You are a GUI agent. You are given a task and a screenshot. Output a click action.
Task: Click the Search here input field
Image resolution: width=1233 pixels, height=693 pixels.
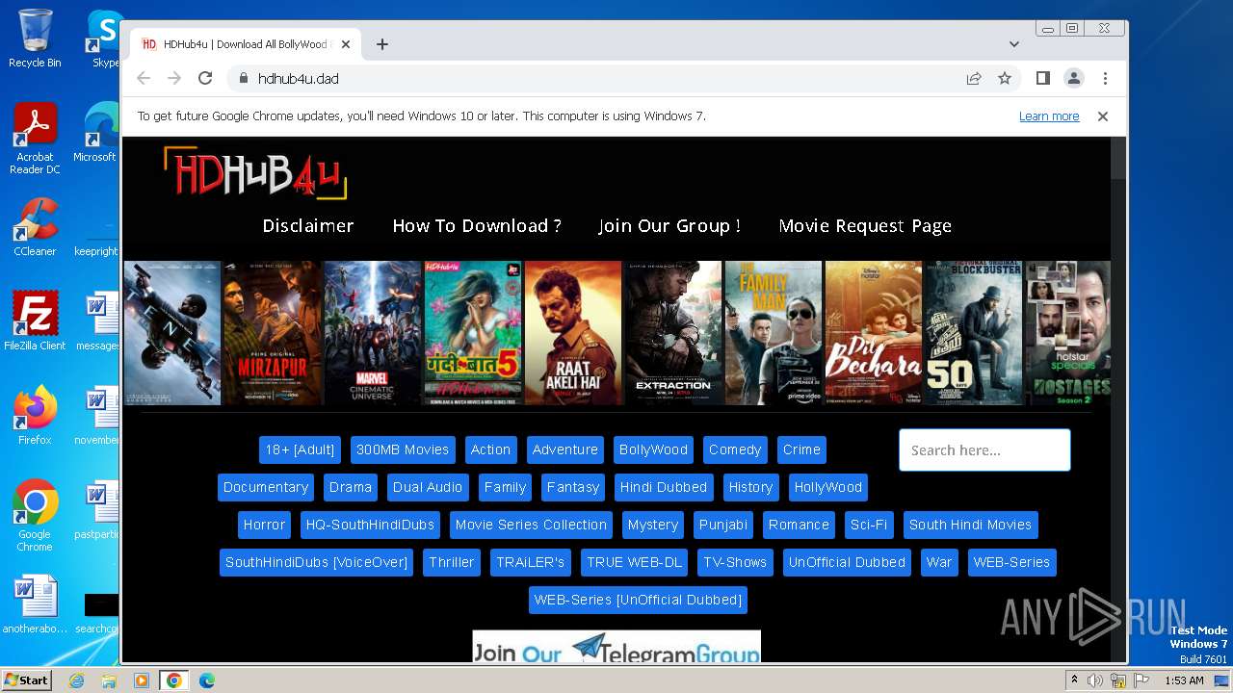(984, 449)
